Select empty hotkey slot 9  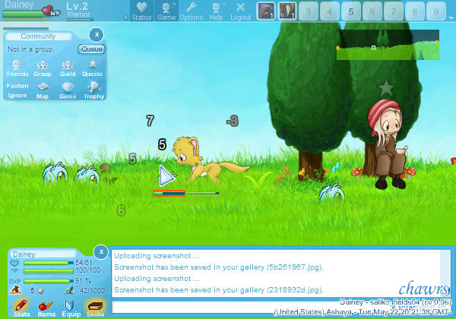[435, 11]
